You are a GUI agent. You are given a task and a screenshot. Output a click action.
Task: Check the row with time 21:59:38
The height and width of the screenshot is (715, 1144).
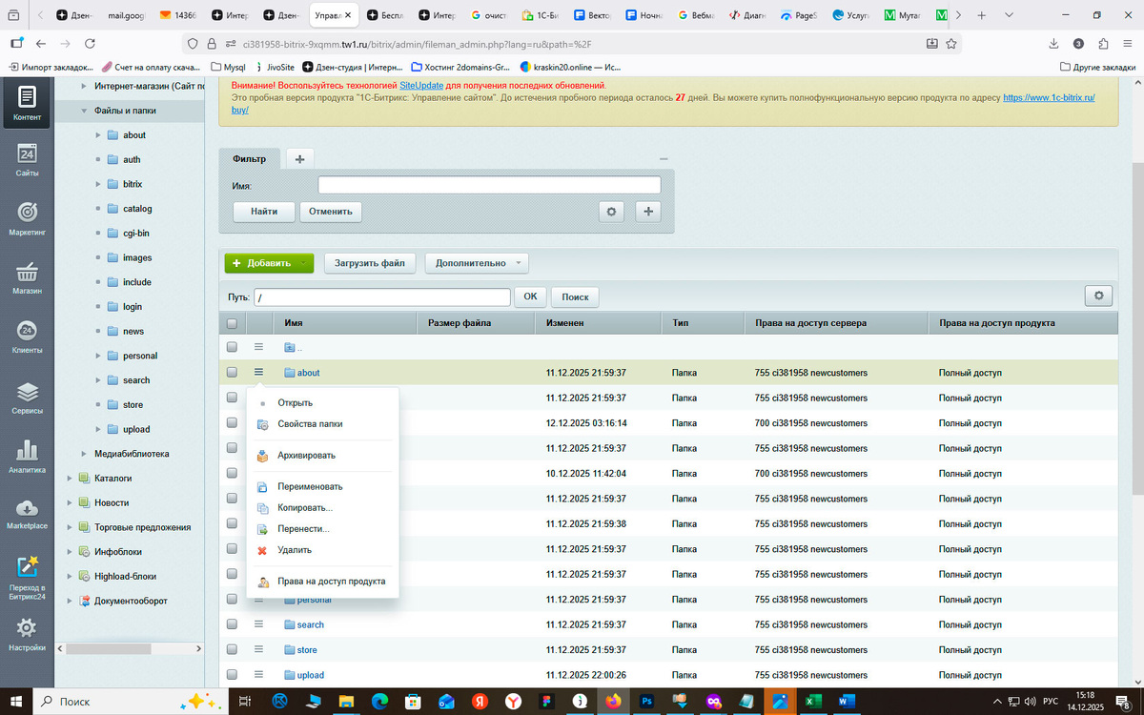(x=232, y=523)
